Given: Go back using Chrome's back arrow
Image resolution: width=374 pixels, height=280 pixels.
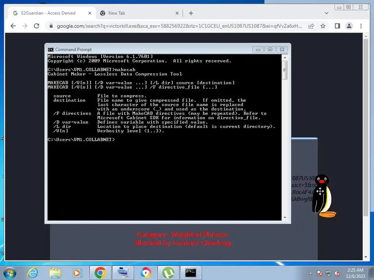Looking at the screenshot, I should (x=13, y=26).
